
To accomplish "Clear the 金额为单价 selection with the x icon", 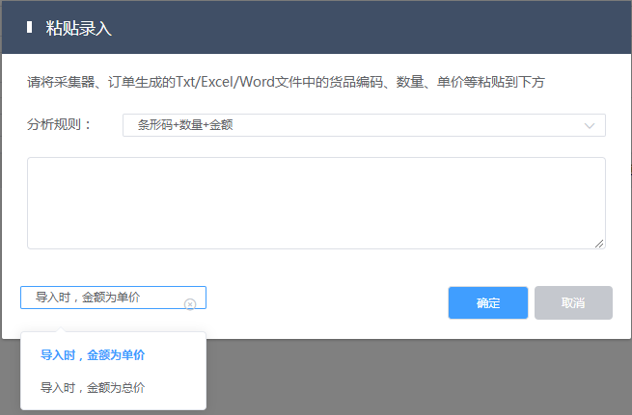I will point(190,304).
